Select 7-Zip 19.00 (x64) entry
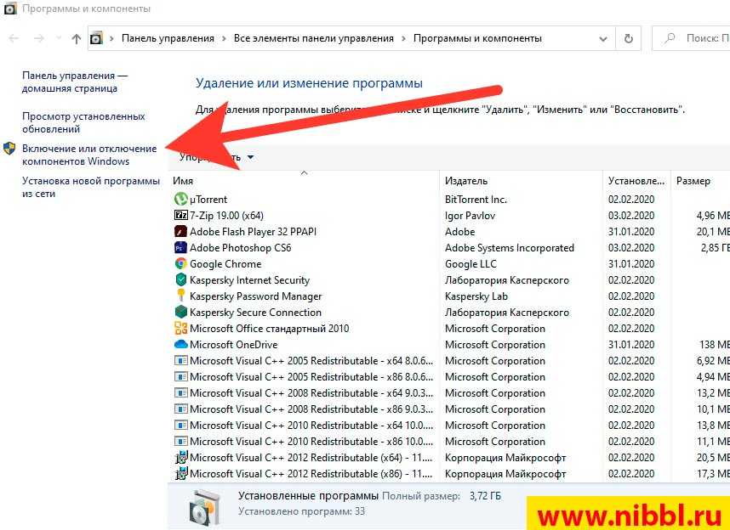 [x=226, y=216]
